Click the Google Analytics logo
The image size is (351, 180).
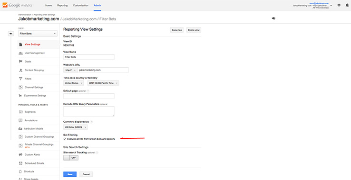(18, 5)
